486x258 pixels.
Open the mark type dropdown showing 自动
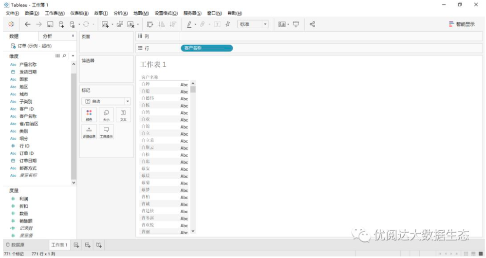[x=106, y=101]
